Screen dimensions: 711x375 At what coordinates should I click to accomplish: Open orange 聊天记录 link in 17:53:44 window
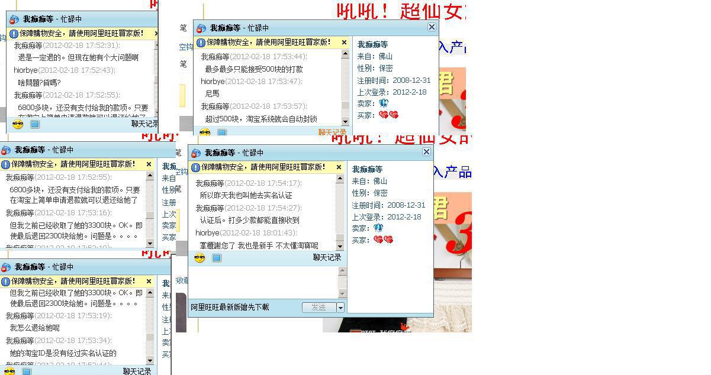pyautogui.click(x=332, y=132)
